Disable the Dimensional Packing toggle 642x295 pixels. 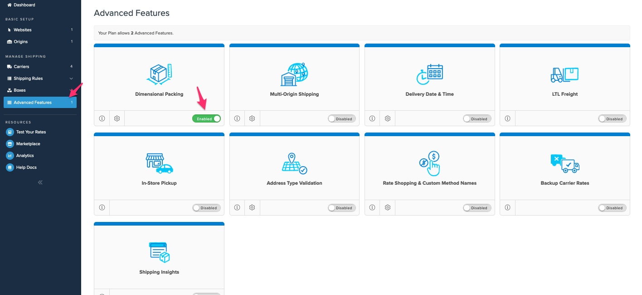tap(206, 119)
